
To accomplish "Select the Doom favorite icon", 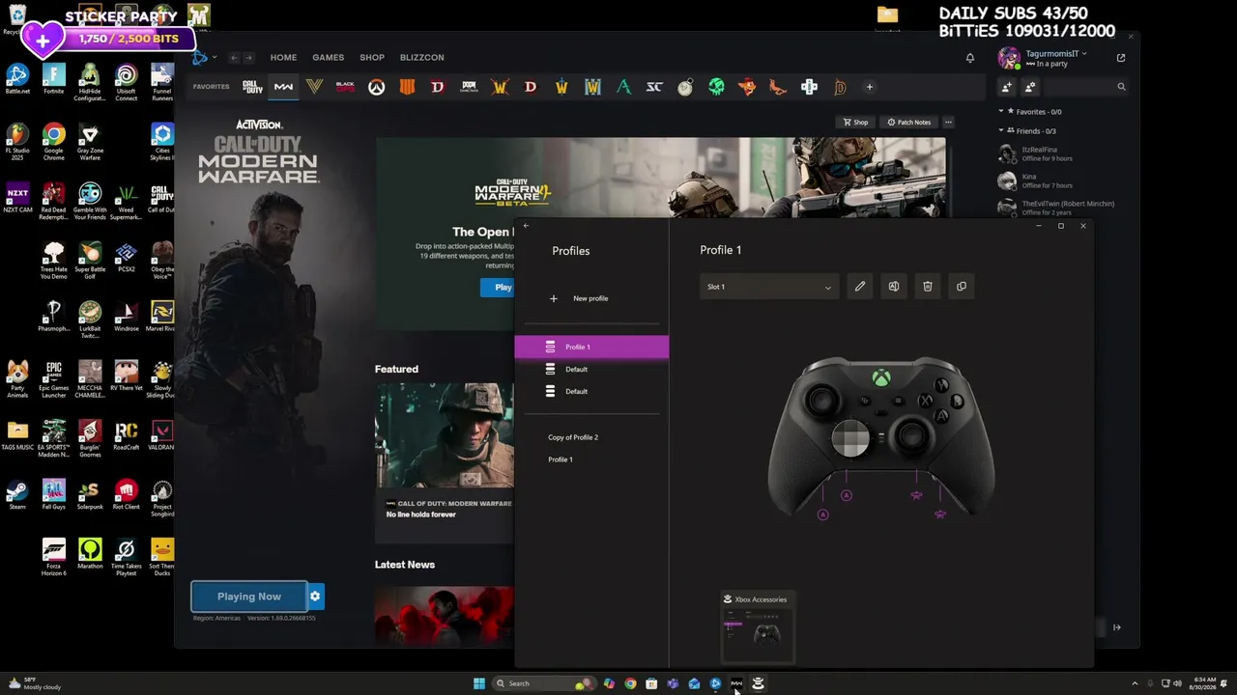I will 469,87.
